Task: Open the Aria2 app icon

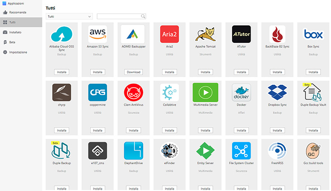Action: point(169,34)
